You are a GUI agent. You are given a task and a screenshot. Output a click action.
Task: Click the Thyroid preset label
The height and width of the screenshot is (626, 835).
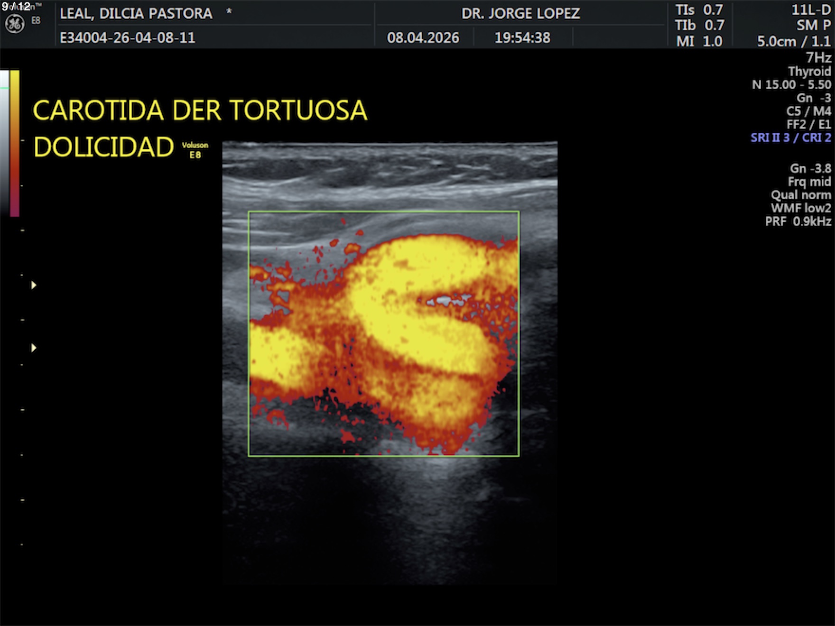tap(809, 71)
